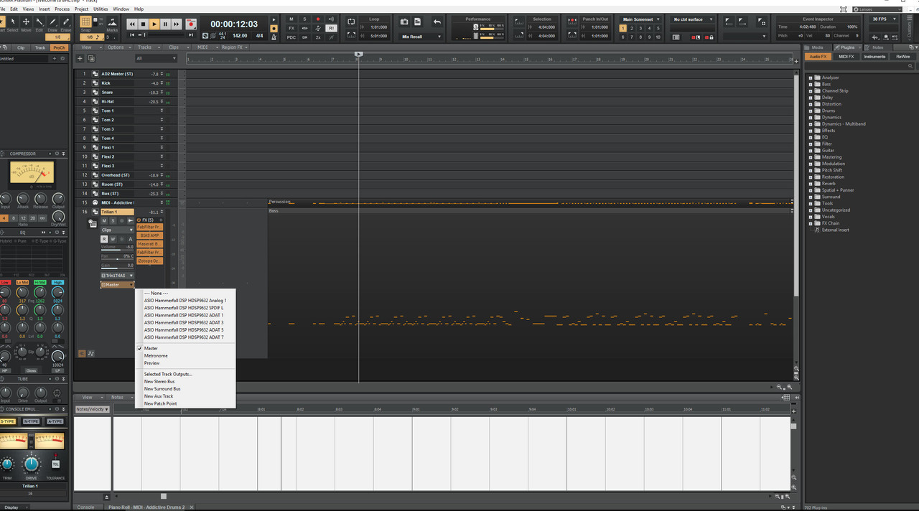Solo the Trilian 1 track
Screen dimensions: 919x511
(113, 220)
